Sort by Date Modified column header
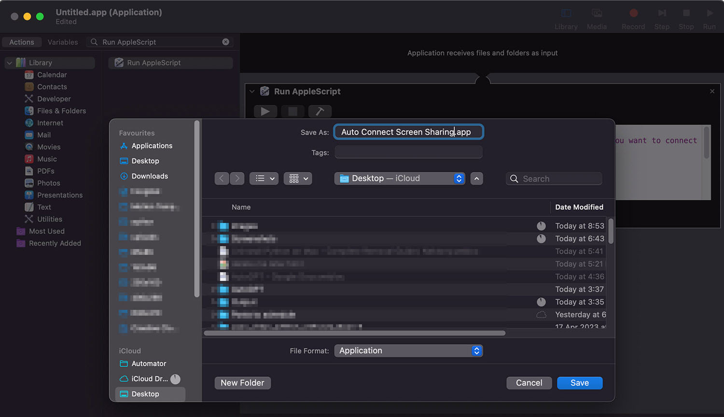Image resolution: width=724 pixels, height=417 pixels. pyautogui.click(x=579, y=207)
